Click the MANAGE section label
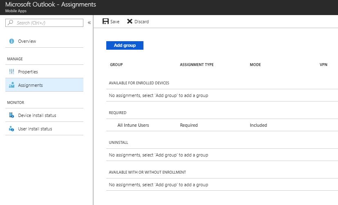The image size is (338, 205). tap(15, 59)
